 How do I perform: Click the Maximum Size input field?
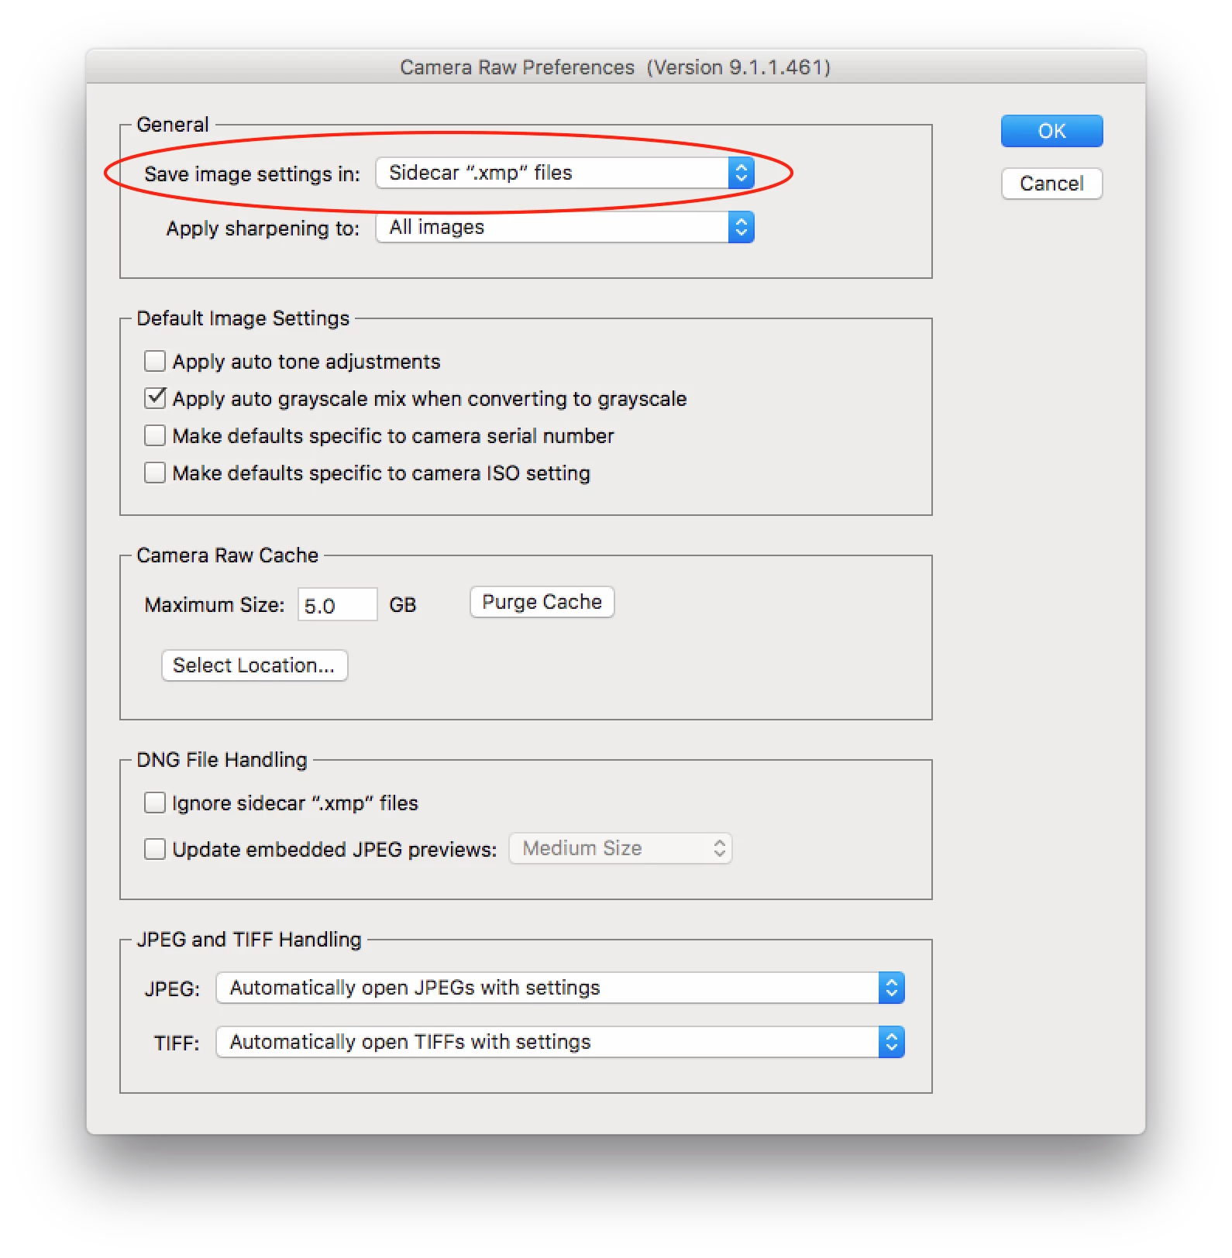click(338, 604)
